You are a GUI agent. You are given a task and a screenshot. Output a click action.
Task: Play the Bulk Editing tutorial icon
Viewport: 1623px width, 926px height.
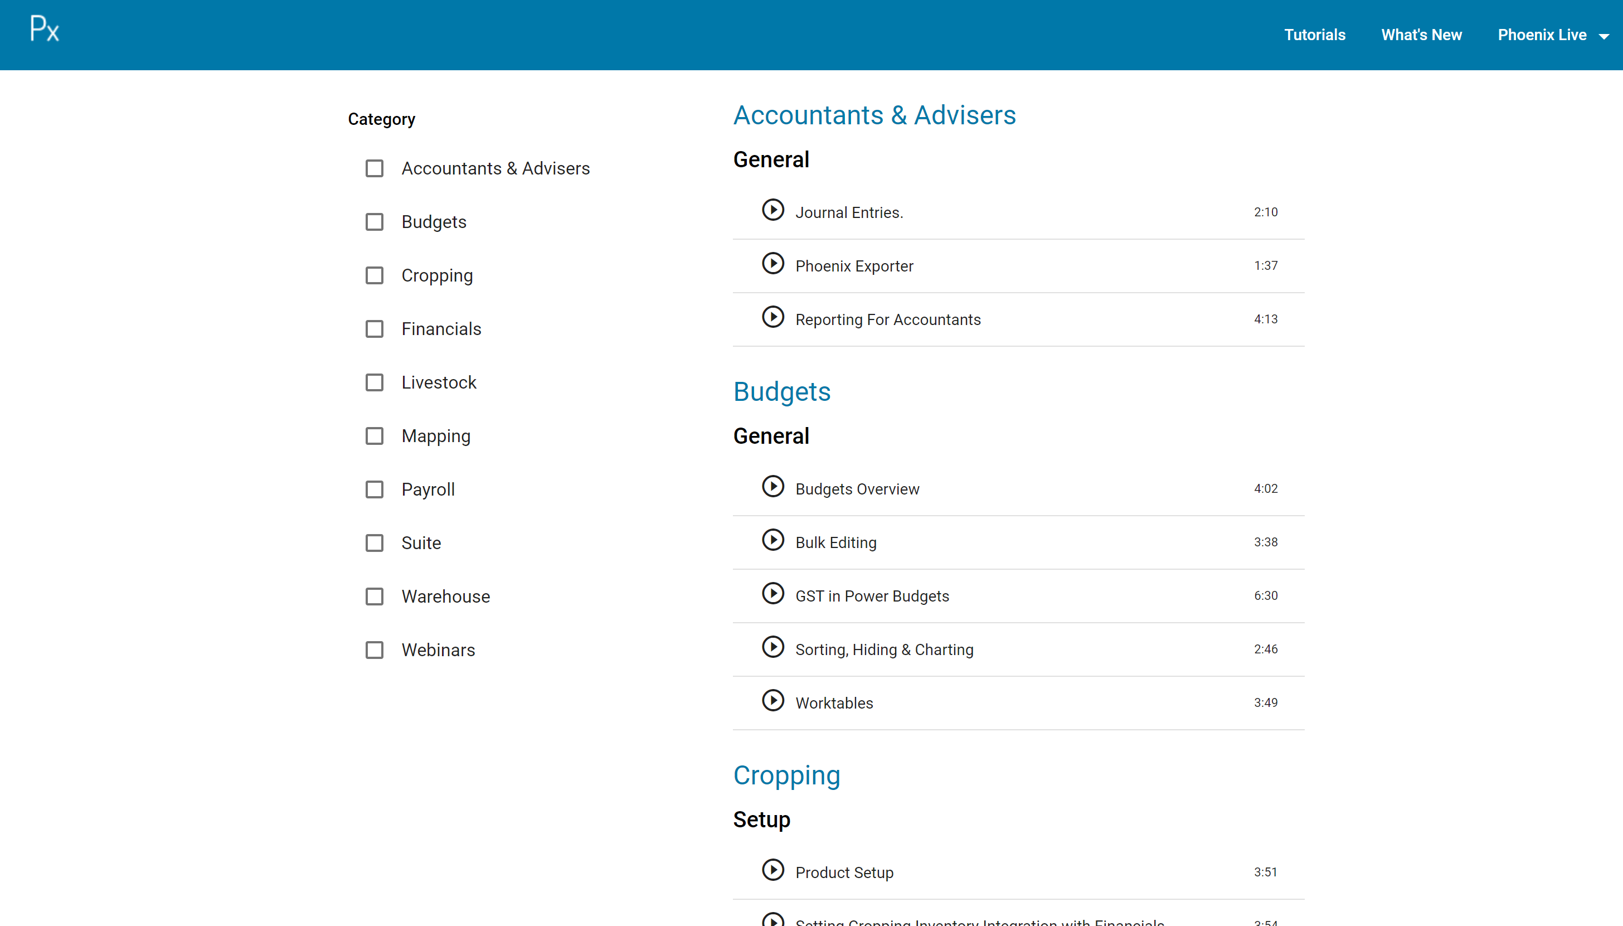click(772, 540)
